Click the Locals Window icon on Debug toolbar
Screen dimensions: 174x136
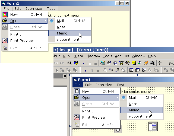131,70
